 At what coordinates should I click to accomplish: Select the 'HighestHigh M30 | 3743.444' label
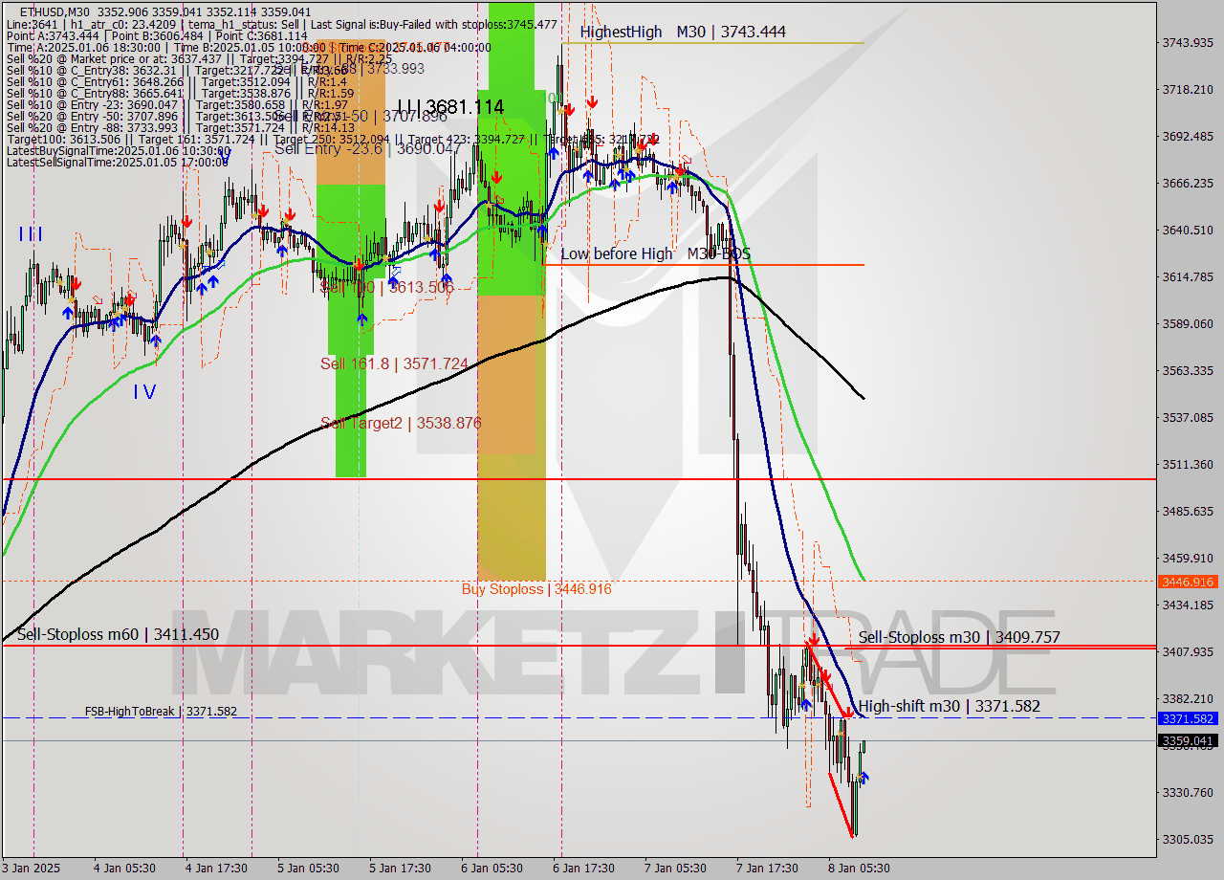point(683,32)
